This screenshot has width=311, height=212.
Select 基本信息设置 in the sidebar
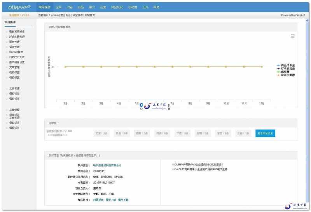tap(17, 62)
